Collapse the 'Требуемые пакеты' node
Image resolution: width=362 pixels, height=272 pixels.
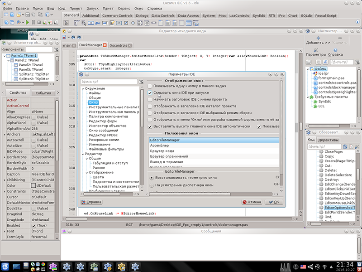click(x=308, y=97)
